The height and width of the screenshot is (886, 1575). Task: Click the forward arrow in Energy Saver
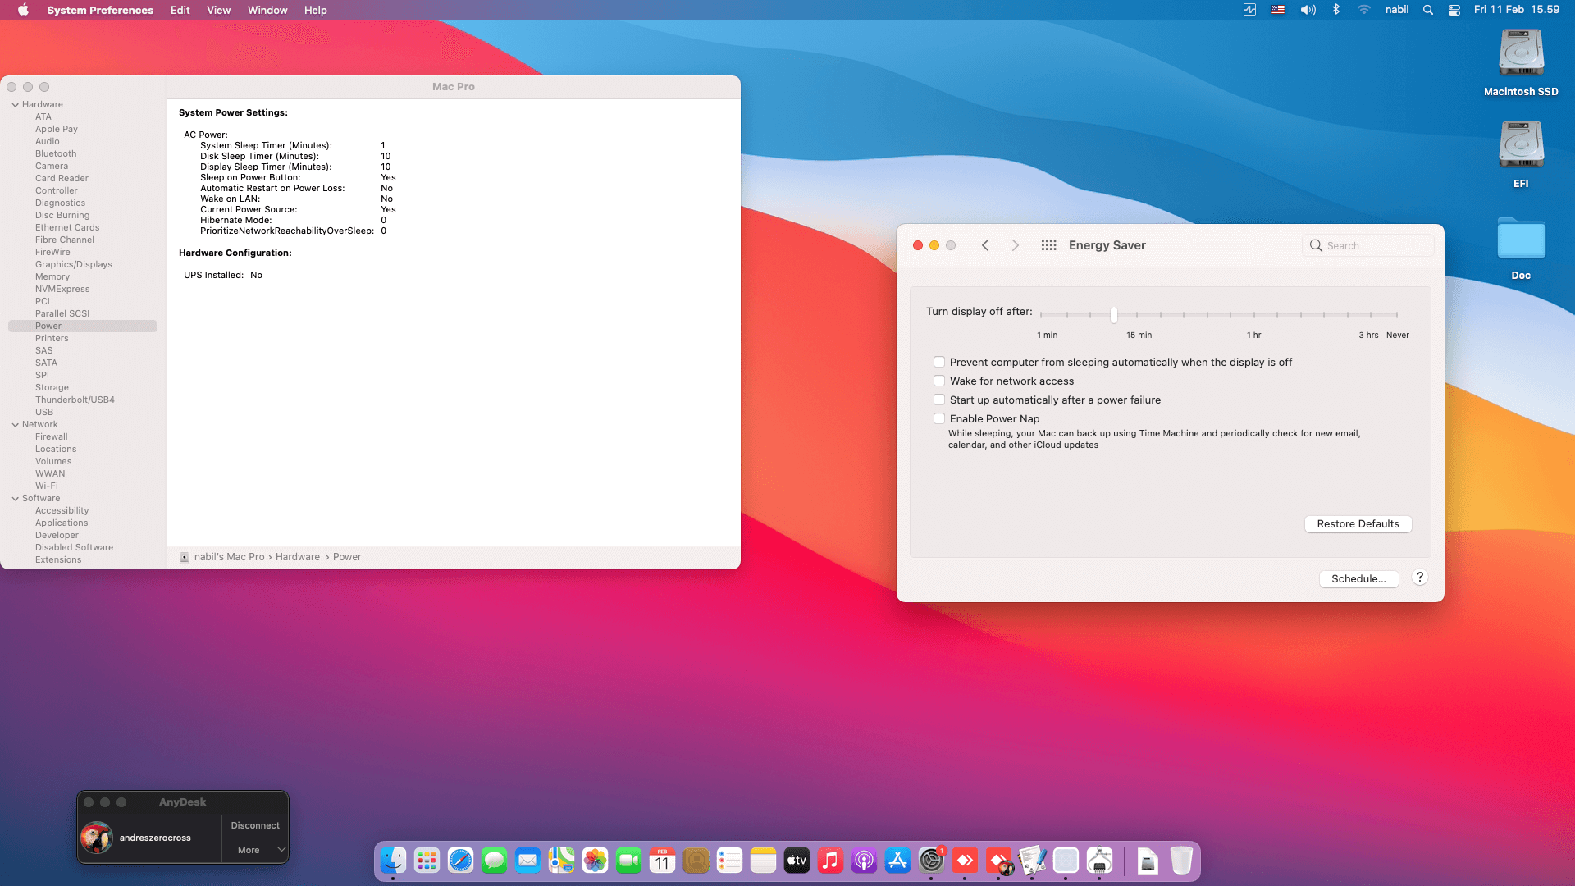click(x=1015, y=245)
